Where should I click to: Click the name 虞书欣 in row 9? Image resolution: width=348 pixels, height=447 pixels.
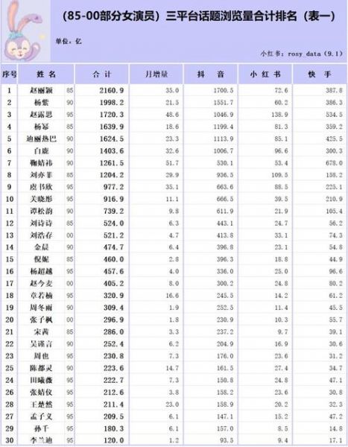(x=42, y=187)
